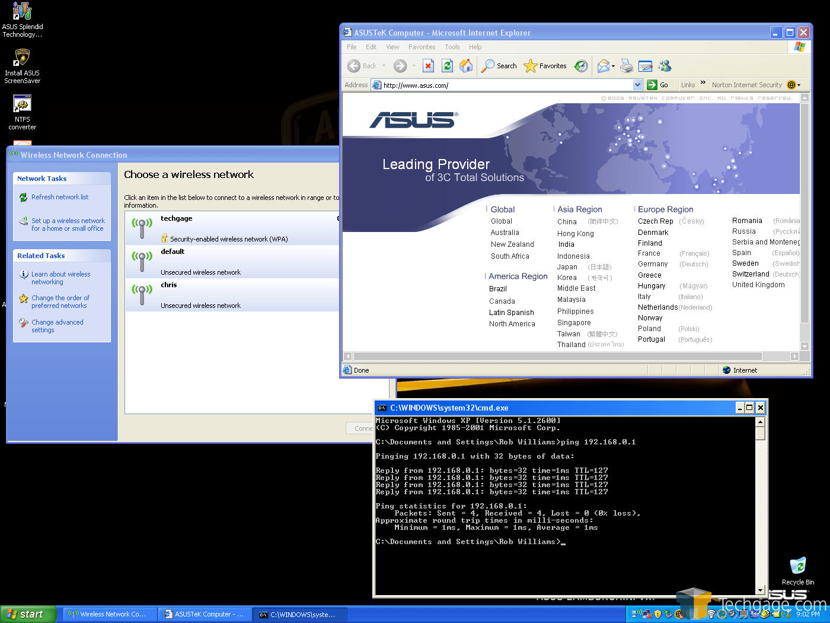Open the File menu in Internet Explorer
830x623 pixels.
(x=352, y=47)
